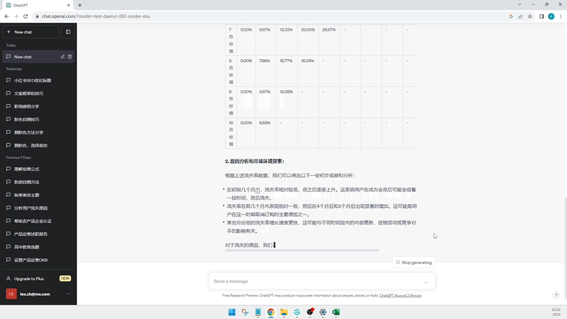Open the 肤色自测技巧 chat

coord(38,119)
